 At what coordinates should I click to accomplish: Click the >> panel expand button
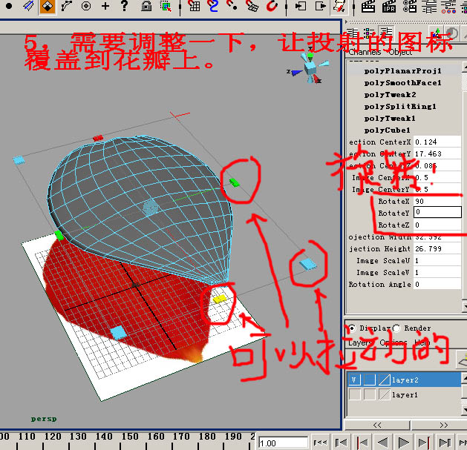[x=440, y=426]
